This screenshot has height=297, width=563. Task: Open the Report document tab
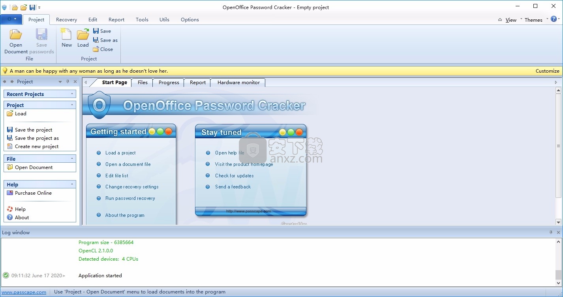(198, 82)
